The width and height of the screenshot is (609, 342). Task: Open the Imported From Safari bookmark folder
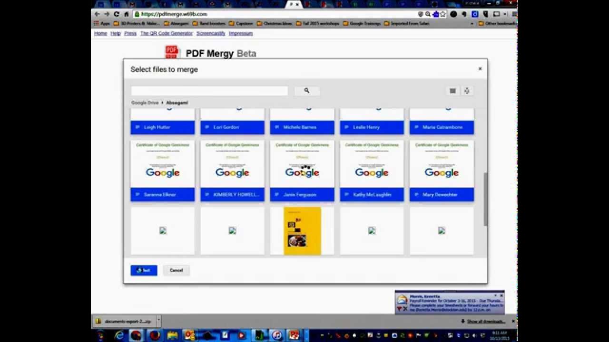407,23
